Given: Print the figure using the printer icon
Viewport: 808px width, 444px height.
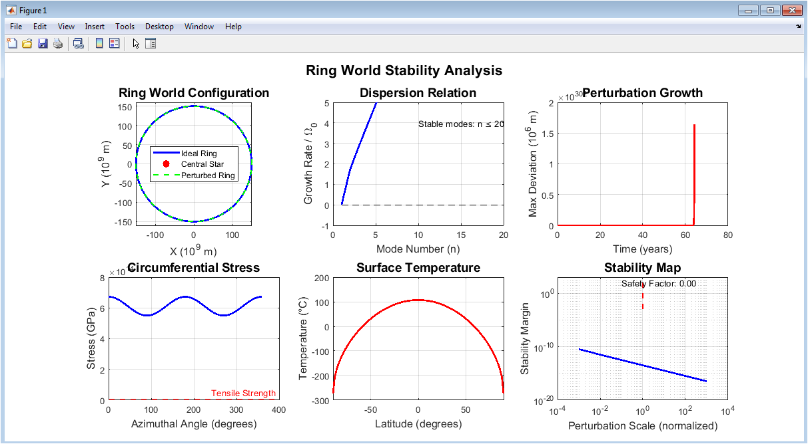Looking at the screenshot, I should click(x=58, y=44).
